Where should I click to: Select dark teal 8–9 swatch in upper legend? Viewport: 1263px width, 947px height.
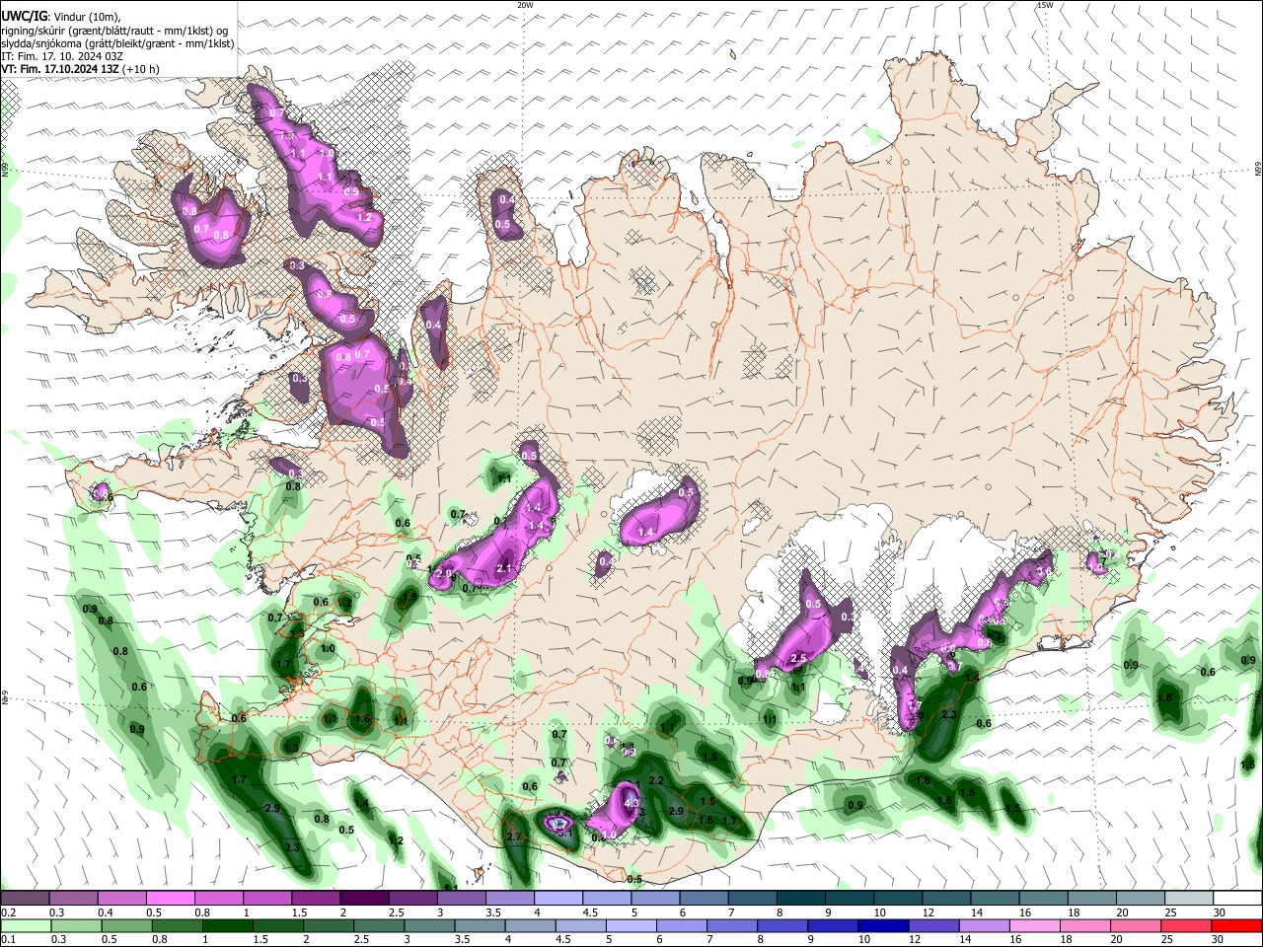coord(800,899)
